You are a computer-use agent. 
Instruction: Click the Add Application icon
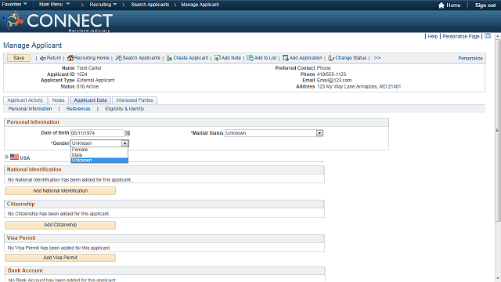click(x=285, y=58)
